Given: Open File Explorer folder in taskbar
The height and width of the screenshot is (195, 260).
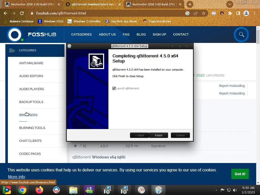Looking at the screenshot, I should [x=73, y=190].
